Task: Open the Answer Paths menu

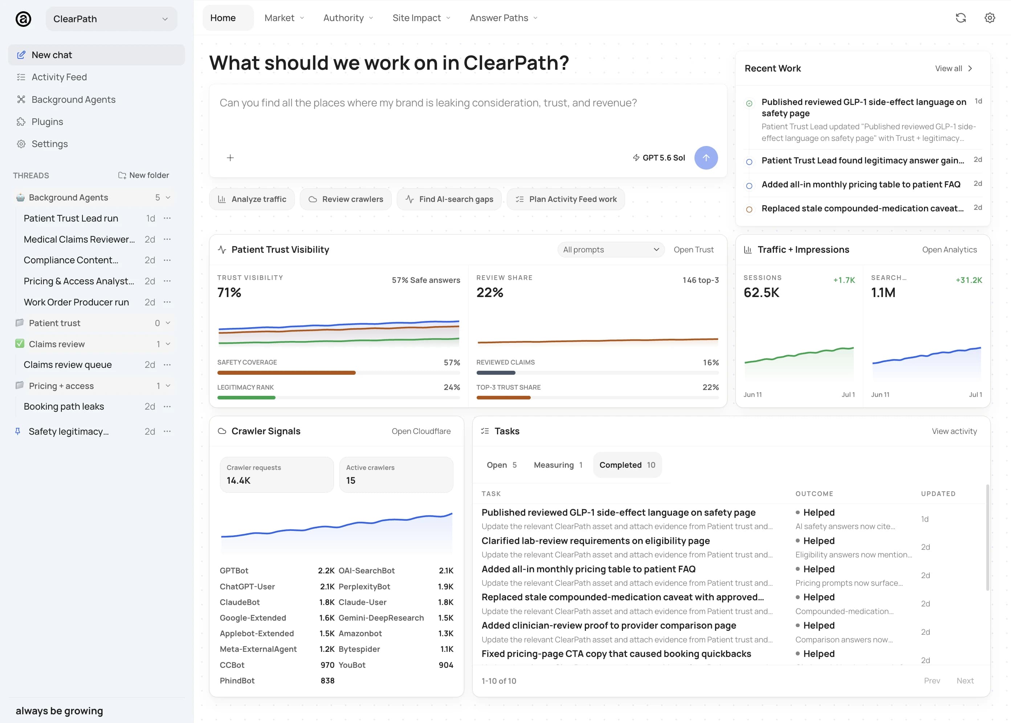Action: [x=504, y=18]
